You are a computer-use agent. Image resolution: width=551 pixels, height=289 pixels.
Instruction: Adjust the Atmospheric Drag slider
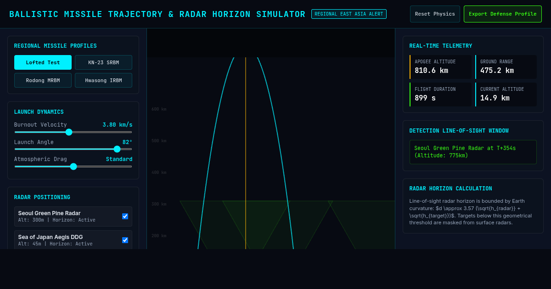(73, 167)
